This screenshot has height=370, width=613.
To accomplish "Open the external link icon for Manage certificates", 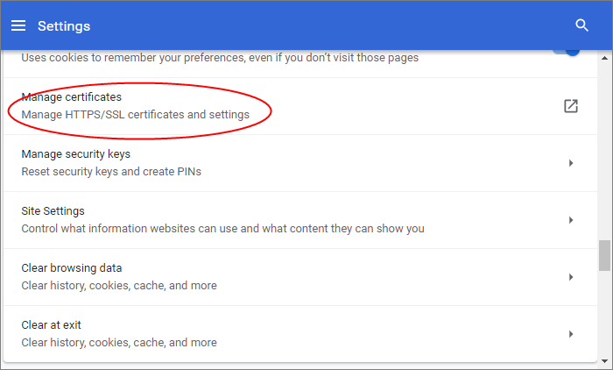I will tap(571, 106).
